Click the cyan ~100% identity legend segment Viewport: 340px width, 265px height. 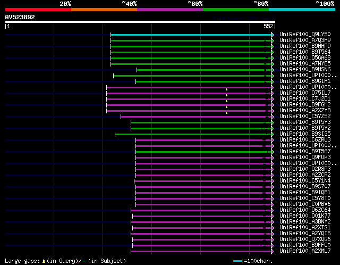pos(302,10)
